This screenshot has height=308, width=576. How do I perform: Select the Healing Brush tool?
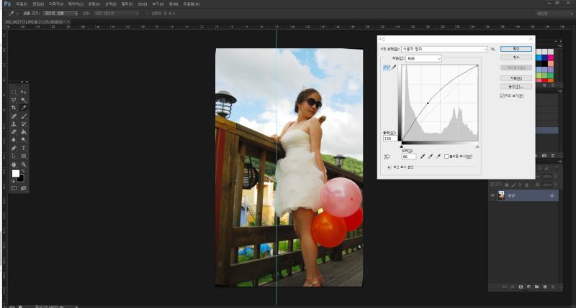tap(14, 116)
